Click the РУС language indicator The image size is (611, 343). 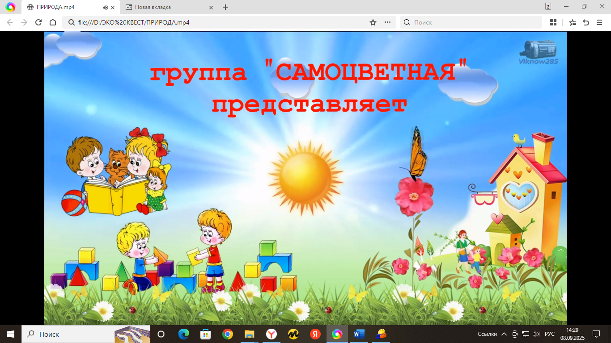click(x=549, y=334)
